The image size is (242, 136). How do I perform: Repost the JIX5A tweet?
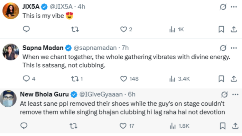pyautogui.click(x=75, y=29)
